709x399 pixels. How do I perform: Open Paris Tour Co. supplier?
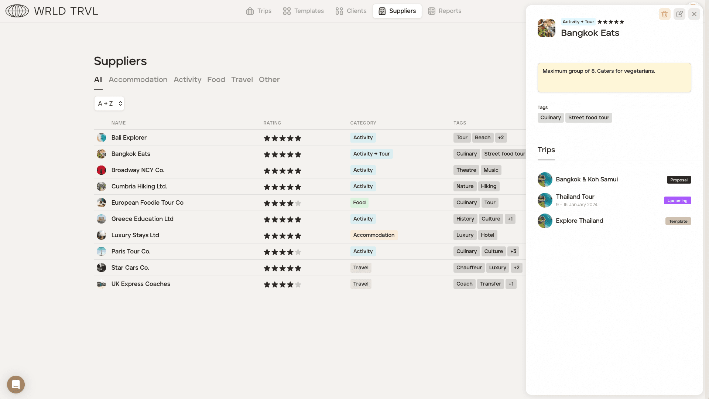[310, 252]
